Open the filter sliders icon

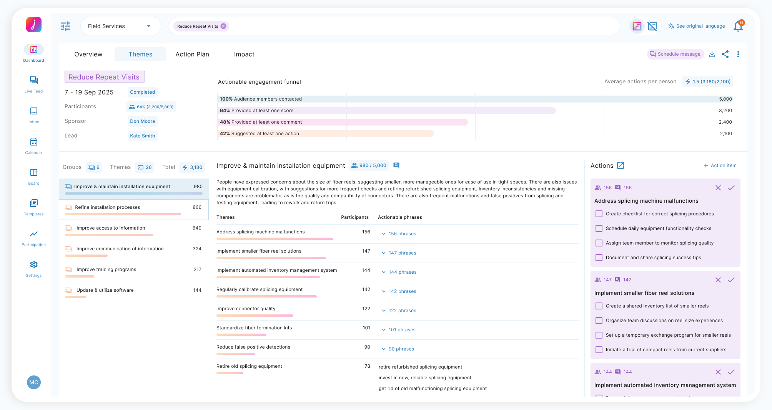(x=66, y=26)
